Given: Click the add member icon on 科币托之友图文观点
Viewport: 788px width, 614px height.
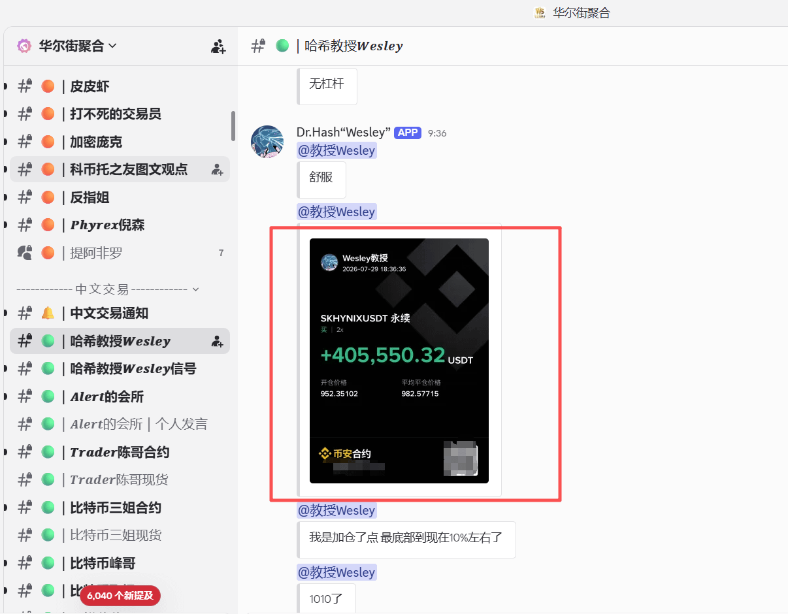Looking at the screenshot, I should (x=218, y=170).
